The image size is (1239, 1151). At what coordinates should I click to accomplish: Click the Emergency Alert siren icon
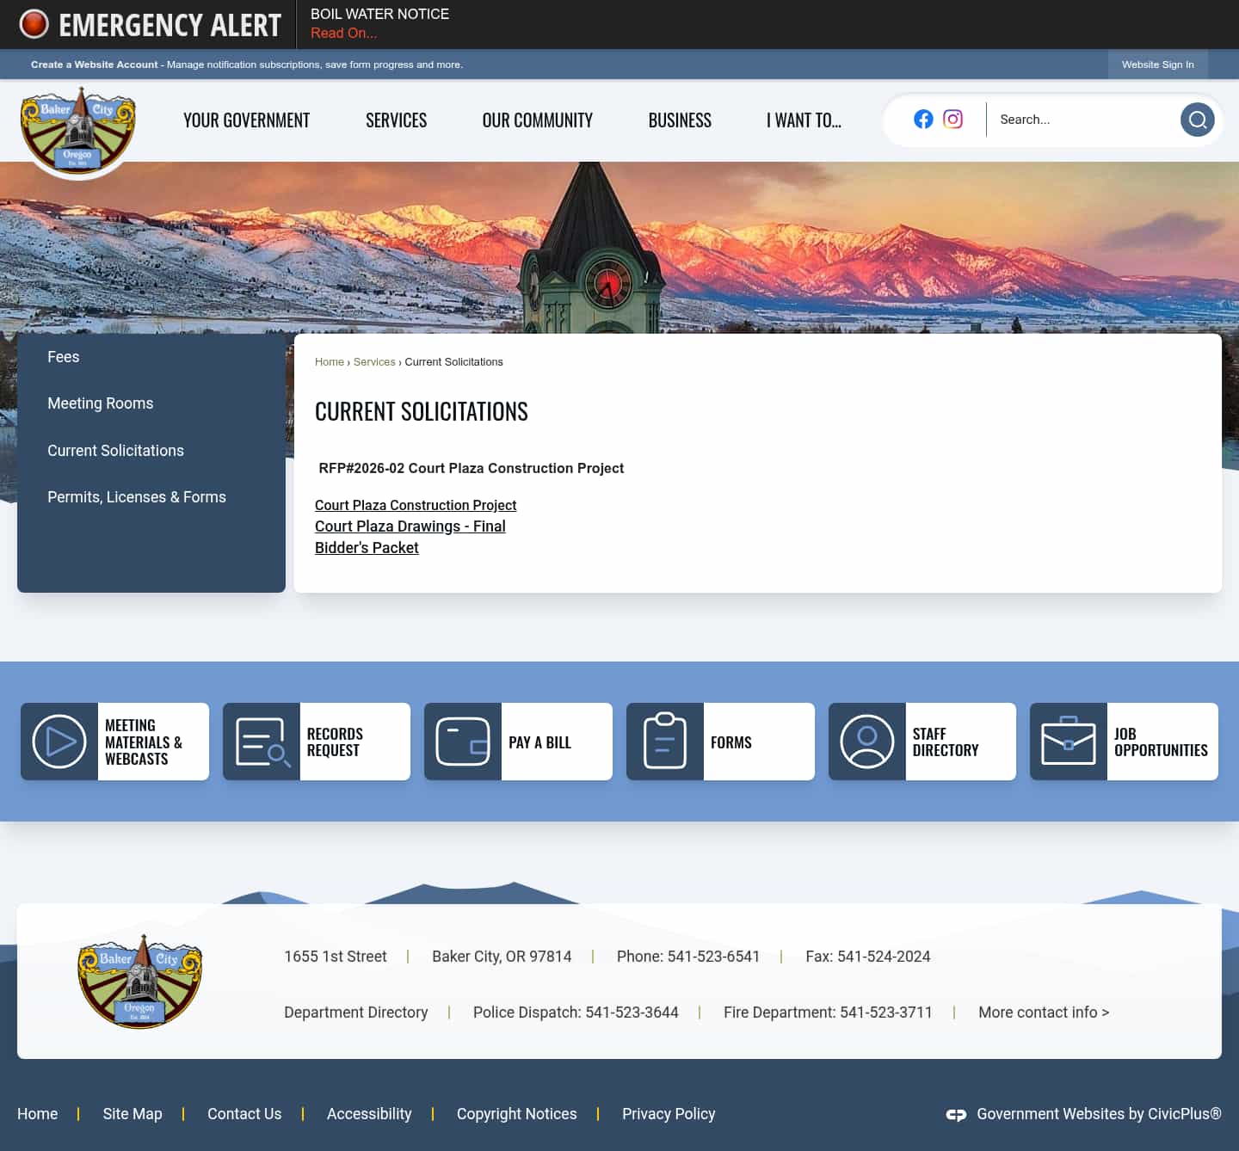coord(34,24)
